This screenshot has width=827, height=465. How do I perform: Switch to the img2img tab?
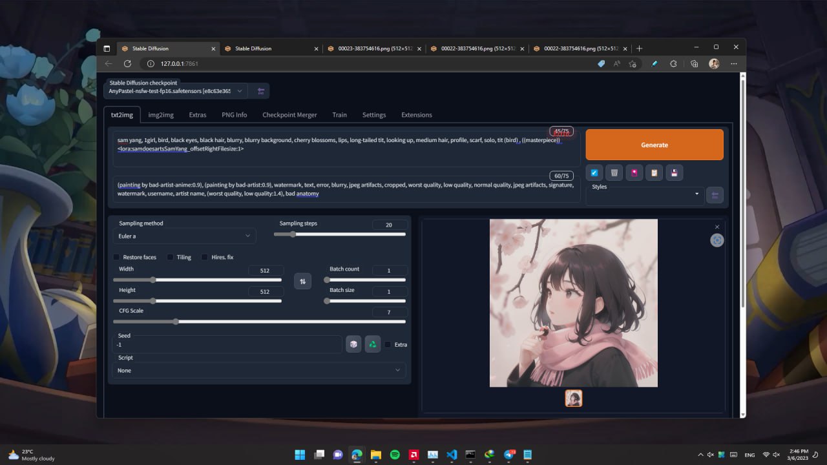pyautogui.click(x=161, y=115)
